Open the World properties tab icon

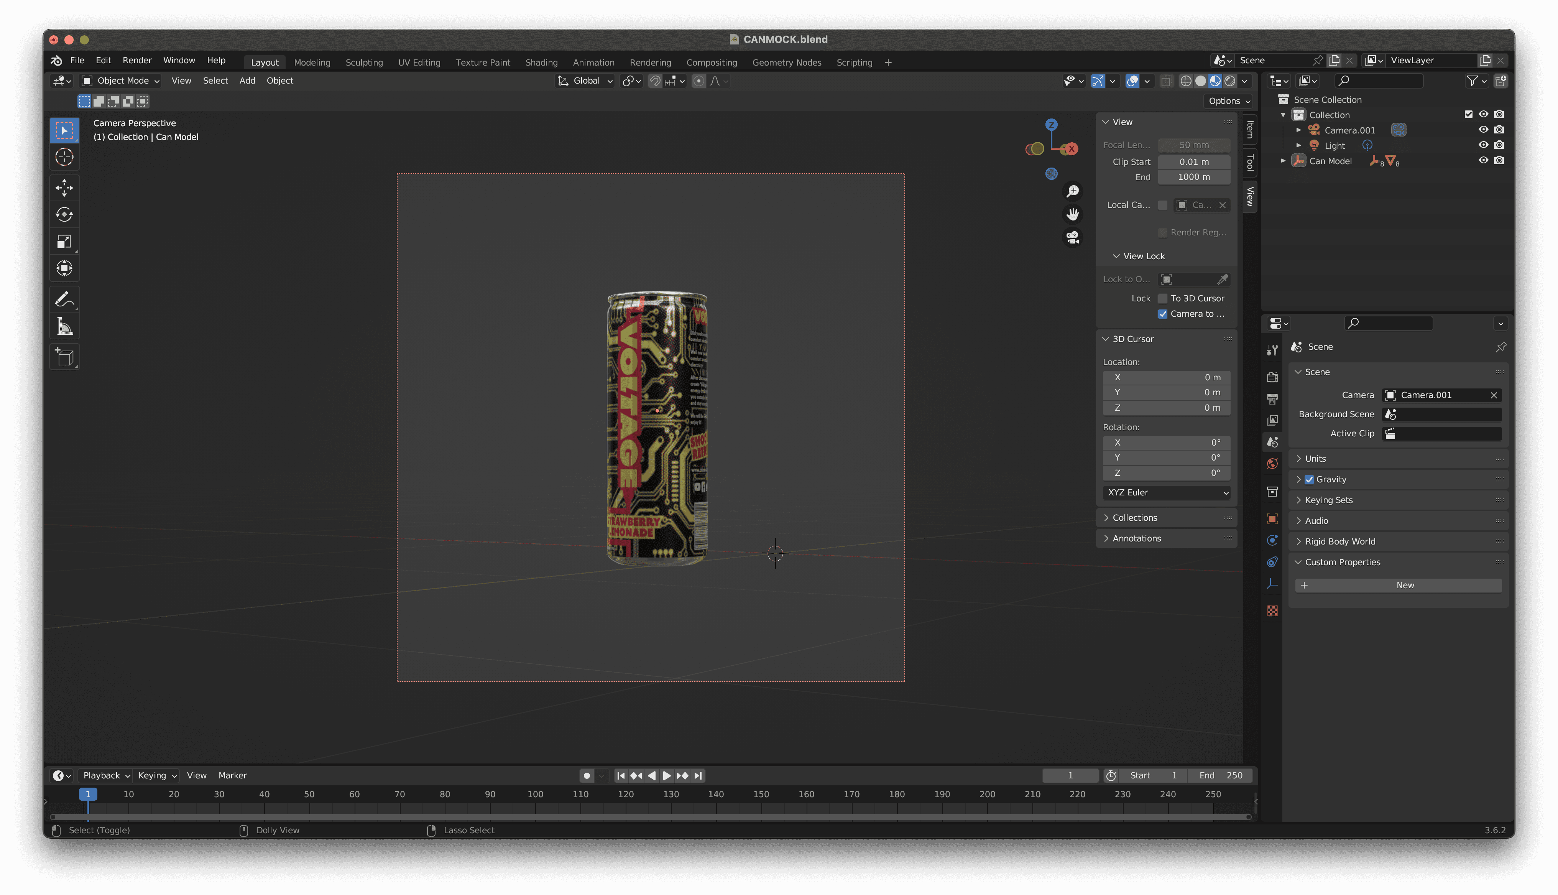coord(1272,464)
